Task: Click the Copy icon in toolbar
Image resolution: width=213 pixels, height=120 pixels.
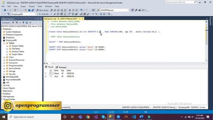Action: 73,10
